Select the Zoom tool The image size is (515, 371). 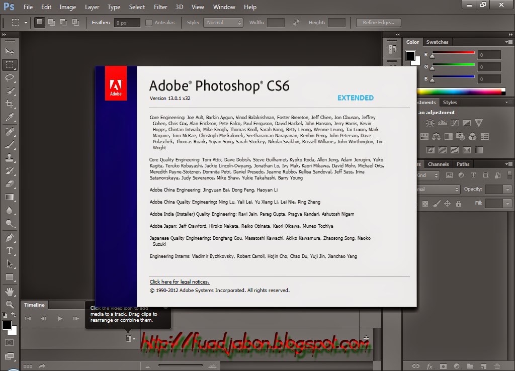click(x=10, y=304)
